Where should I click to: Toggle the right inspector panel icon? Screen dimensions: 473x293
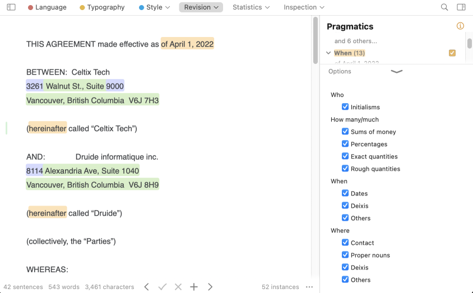[461, 7]
